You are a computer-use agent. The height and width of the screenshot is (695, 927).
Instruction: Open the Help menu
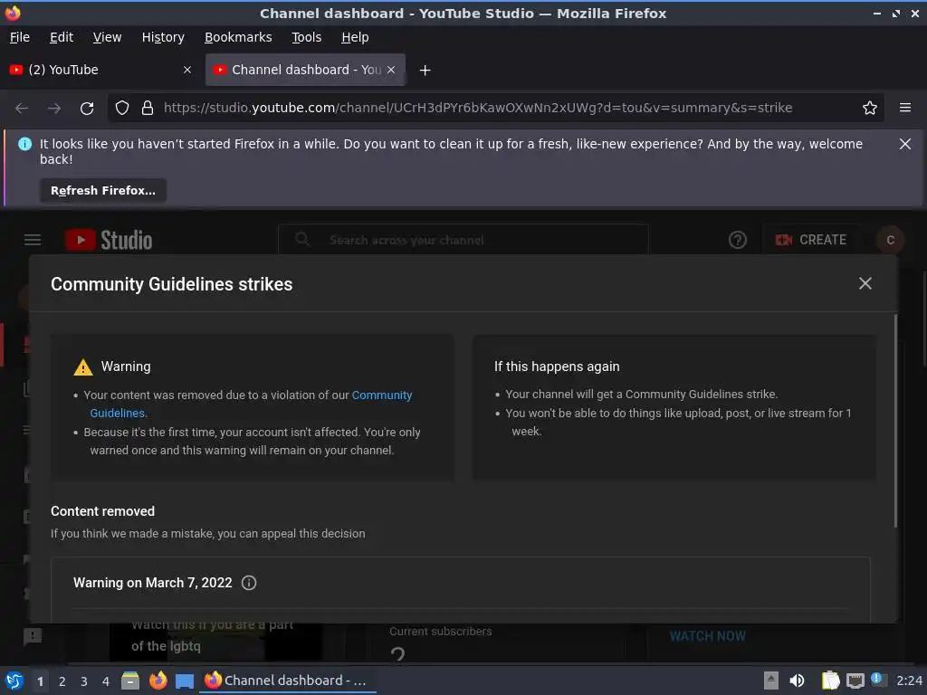click(355, 37)
